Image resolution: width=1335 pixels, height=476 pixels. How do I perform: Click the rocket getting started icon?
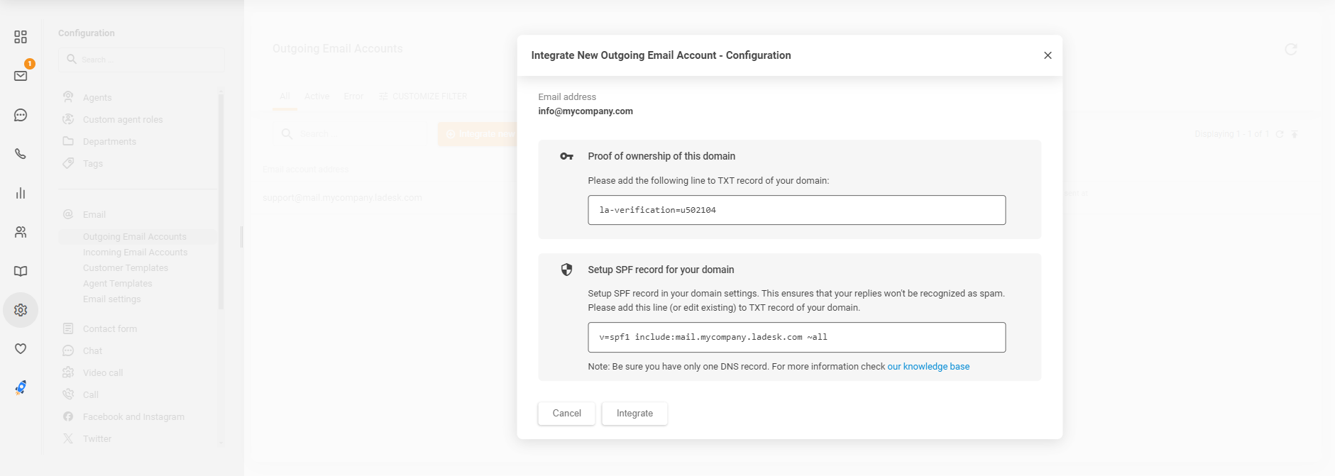(21, 387)
